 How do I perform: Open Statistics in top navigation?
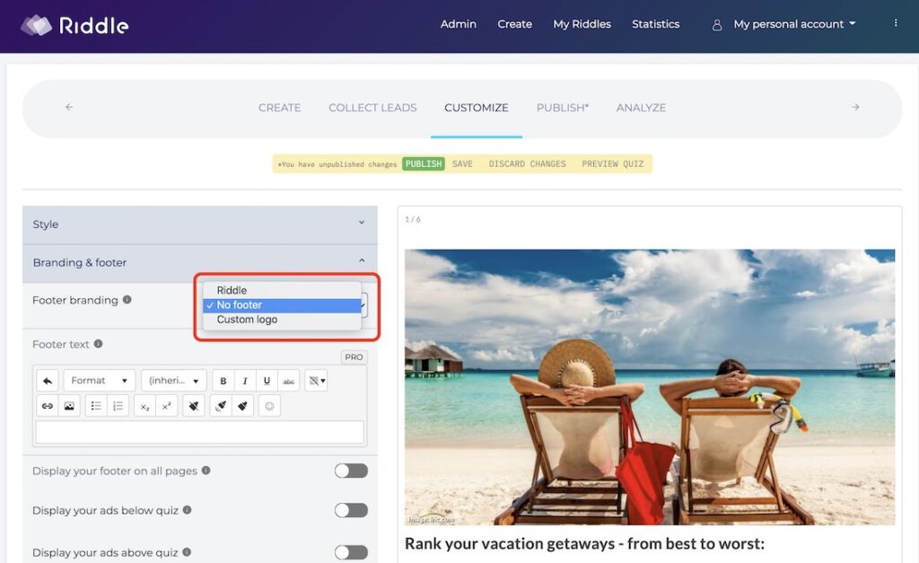pos(656,24)
